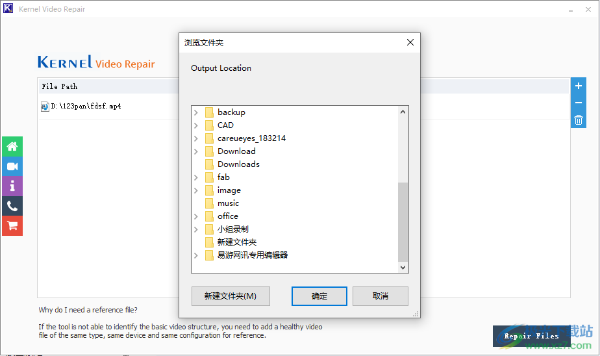The image size is (600, 356).
Task: Click the dialog resize grip corner
Action: click(416, 314)
